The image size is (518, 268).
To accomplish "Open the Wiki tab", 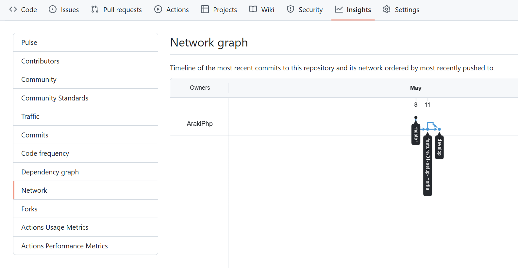I will click(261, 10).
